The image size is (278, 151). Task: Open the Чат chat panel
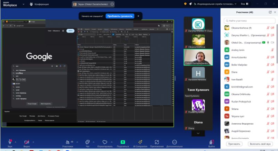coord(87,142)
